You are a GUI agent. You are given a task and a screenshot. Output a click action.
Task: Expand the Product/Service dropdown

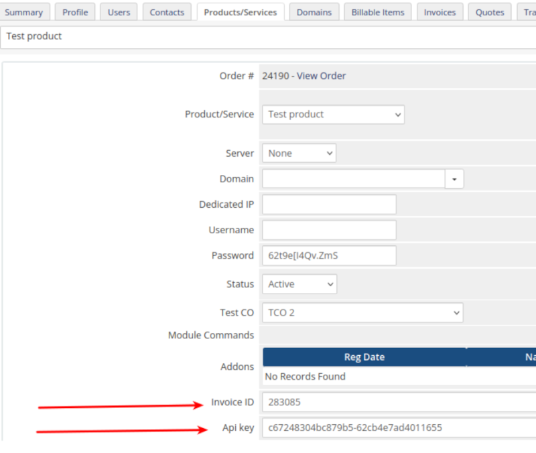333,115
